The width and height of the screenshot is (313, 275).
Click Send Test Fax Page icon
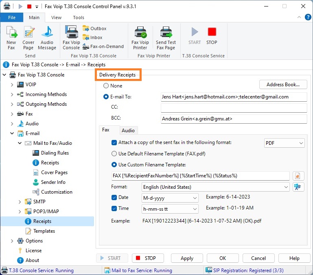click(166, 38)
